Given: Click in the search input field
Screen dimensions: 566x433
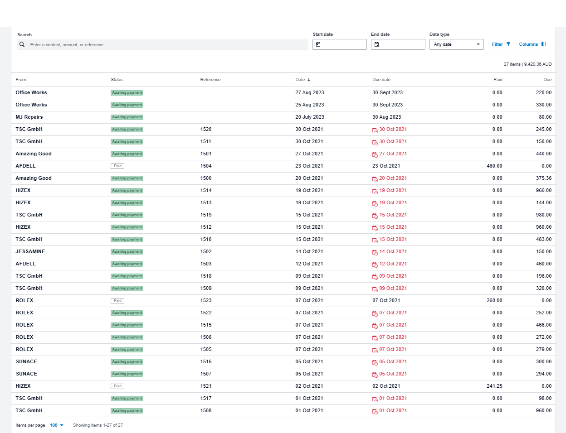Looking at the screenshot, I should pos(168,45).
